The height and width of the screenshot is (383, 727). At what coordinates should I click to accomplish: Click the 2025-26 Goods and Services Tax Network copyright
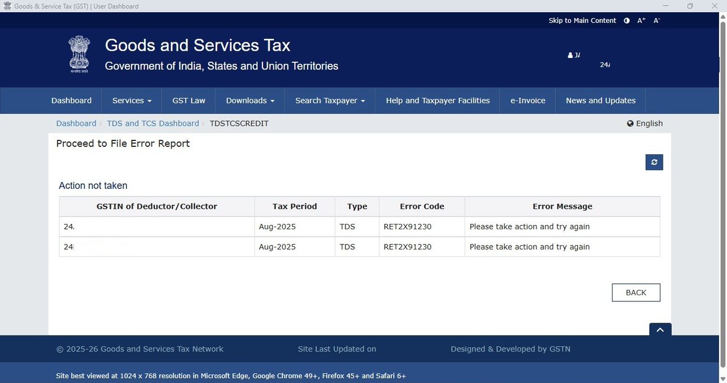[140, 349]
